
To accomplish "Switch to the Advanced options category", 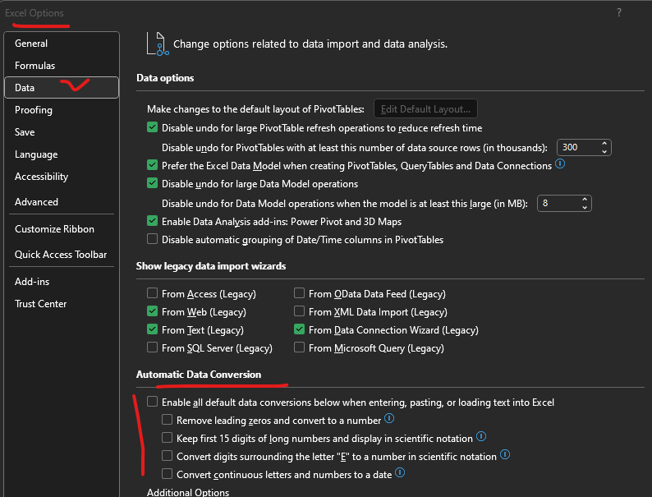I will [x=37, y=202].
